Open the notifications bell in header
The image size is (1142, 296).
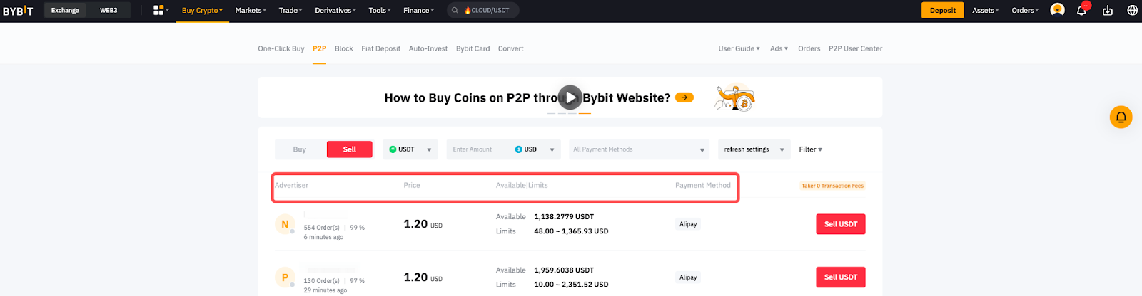click(1081, 10)
